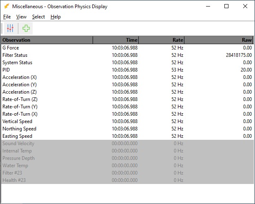Maximize the Observation Physics Display window
The image size is (255, 204).
(x=226, y=6)
